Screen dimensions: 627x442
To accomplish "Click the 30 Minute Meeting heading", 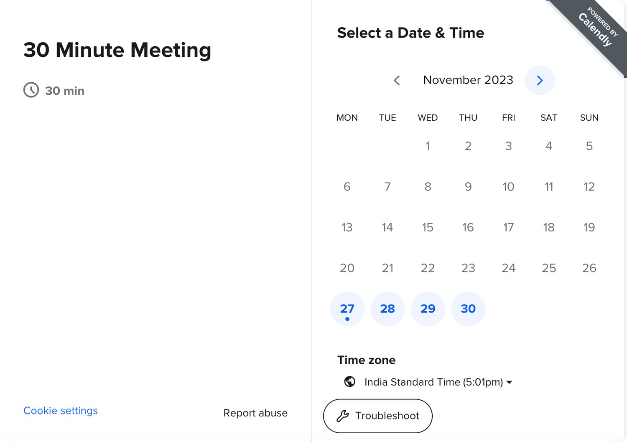I will (117, 50).
